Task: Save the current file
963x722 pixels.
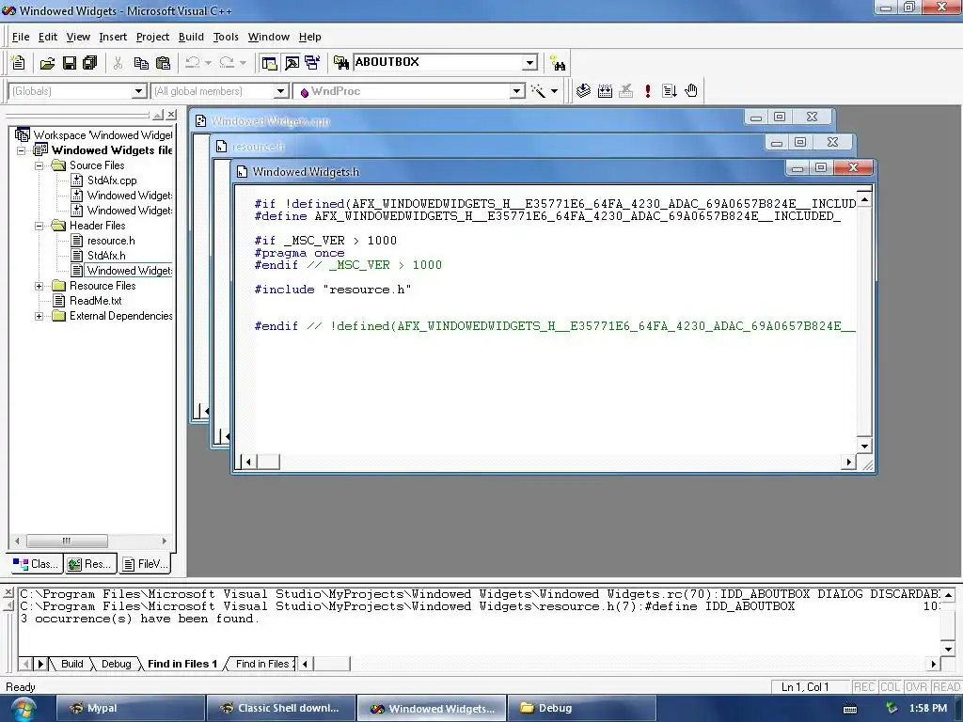Action: (x=70, y=63)
